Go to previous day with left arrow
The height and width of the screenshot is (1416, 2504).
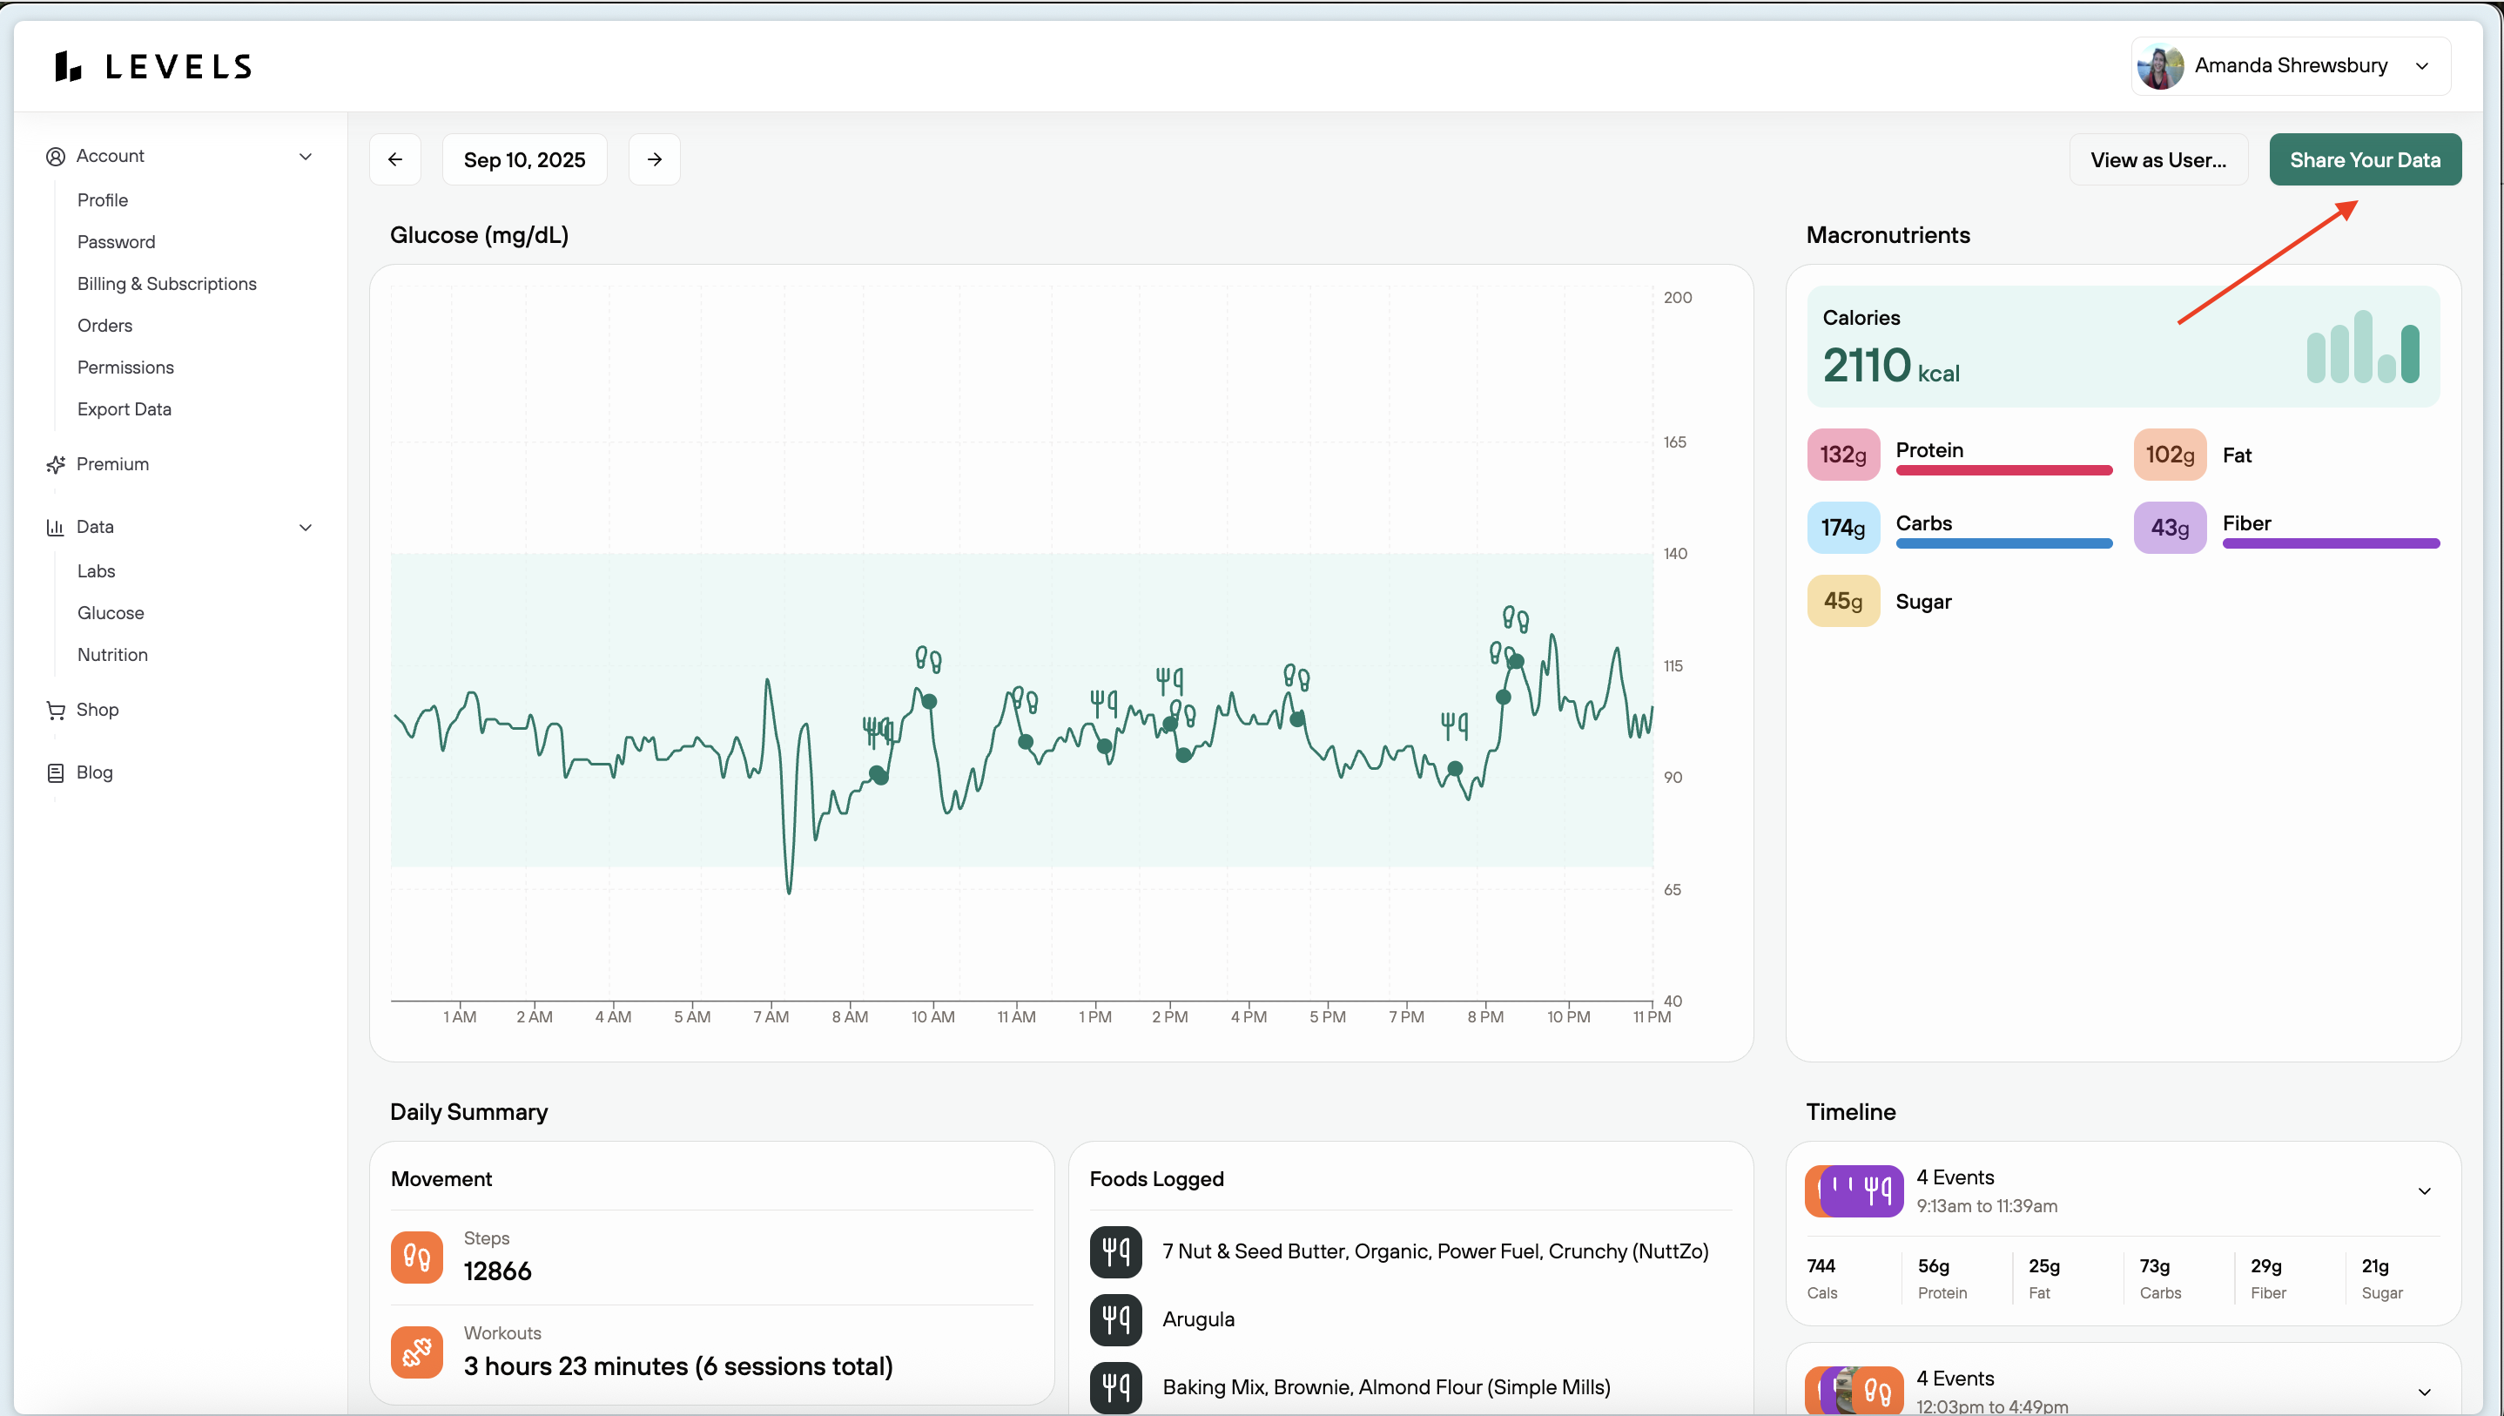tap(394, 159)
